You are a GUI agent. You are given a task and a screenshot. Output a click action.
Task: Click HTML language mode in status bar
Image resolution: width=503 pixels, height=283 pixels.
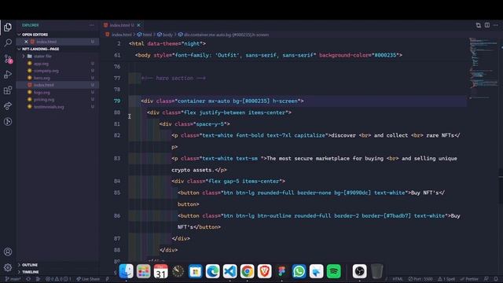(398, 279)
